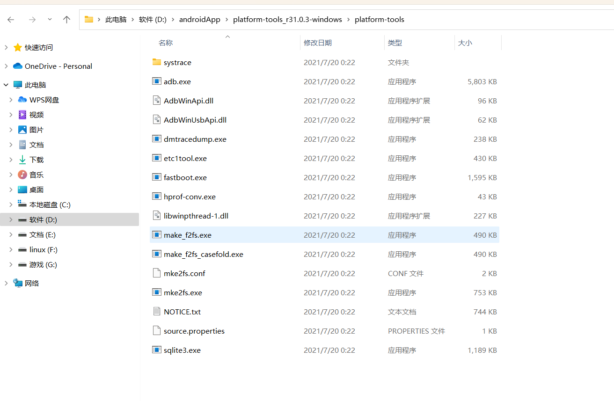
Task: Click androidApp in the address breadcrumb
Action: tap(200, 20)
